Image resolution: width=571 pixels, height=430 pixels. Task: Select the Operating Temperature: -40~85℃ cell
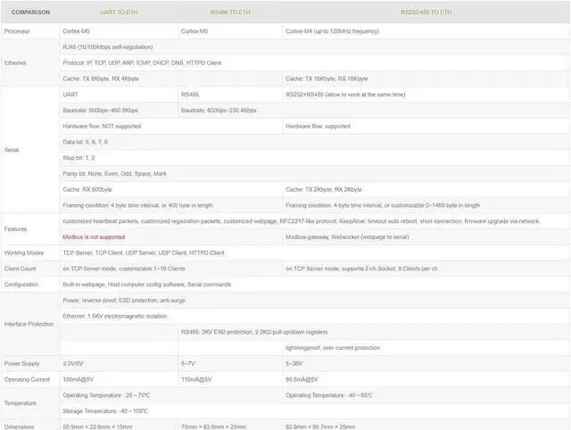(426, 395)
